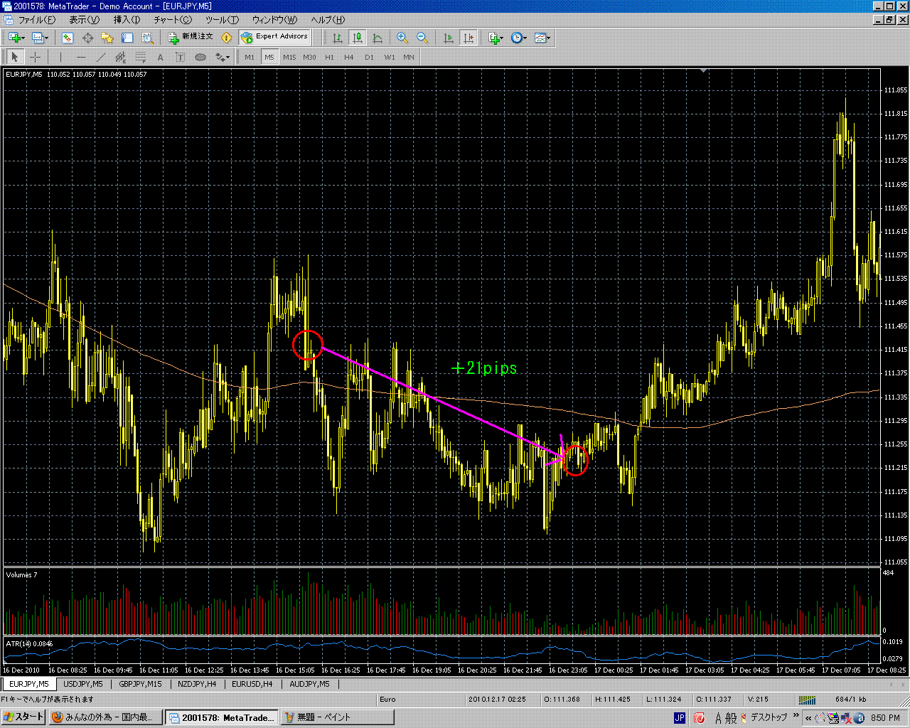Select the ellipse drawing tool
Screen dimensions: 910x728
pos(200,58)
